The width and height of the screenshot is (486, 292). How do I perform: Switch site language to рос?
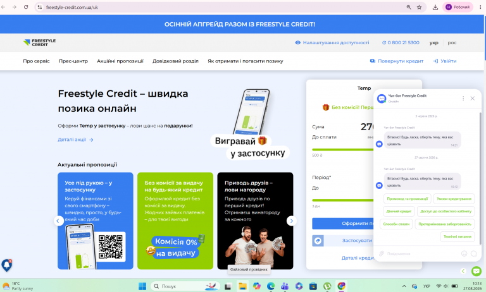[452, 43]
